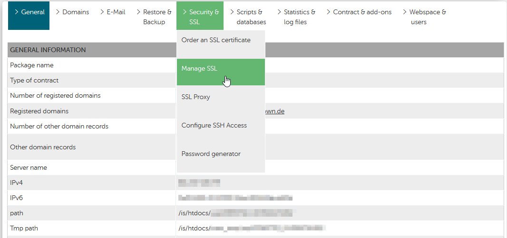
Task: Click the chevron before Contract & add-ons
Action: [329, 12]
